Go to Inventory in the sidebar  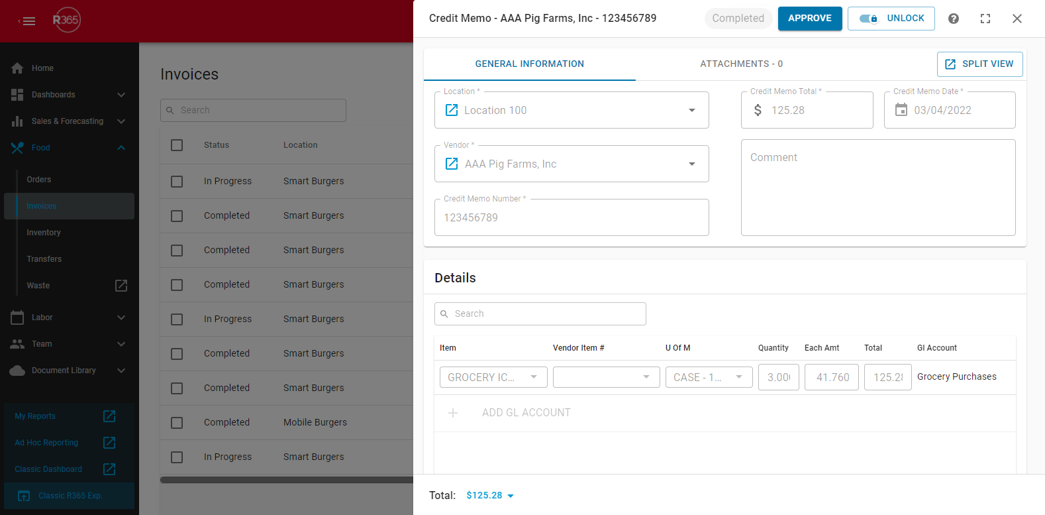point(44,233)
